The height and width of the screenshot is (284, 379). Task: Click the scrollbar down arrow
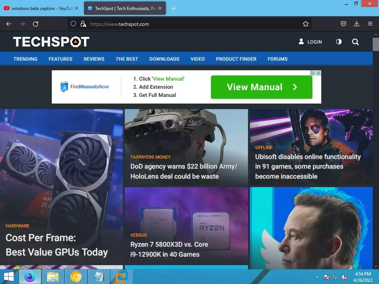click(376, 267)
